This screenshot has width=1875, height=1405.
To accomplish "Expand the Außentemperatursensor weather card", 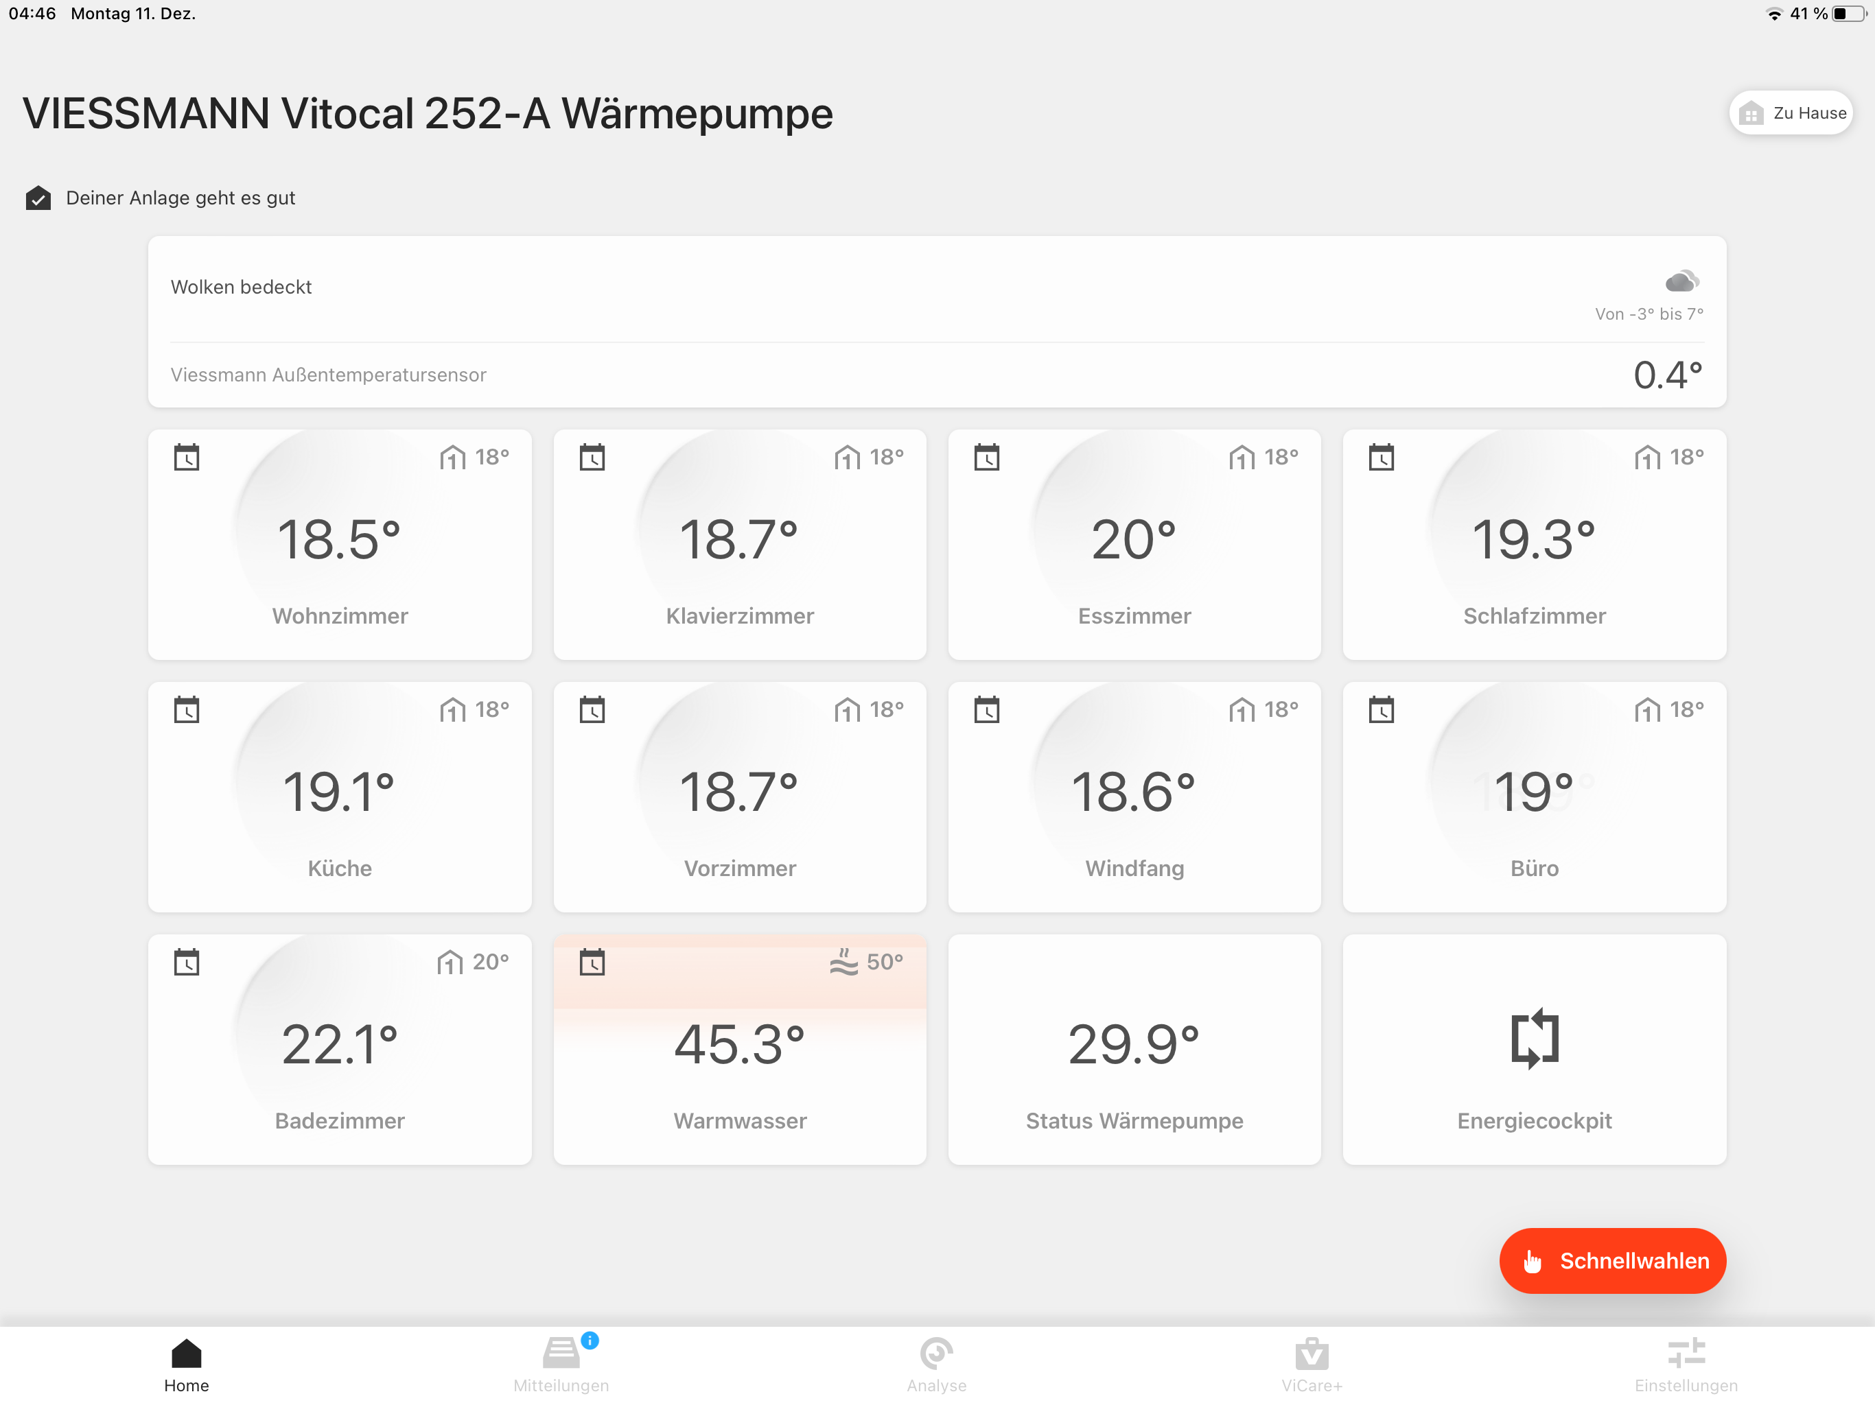I will 936,375.
